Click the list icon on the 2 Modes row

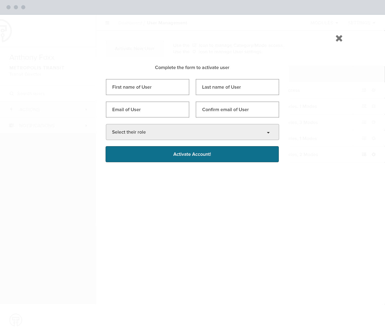pyautogui.click(x=364, y=155)
